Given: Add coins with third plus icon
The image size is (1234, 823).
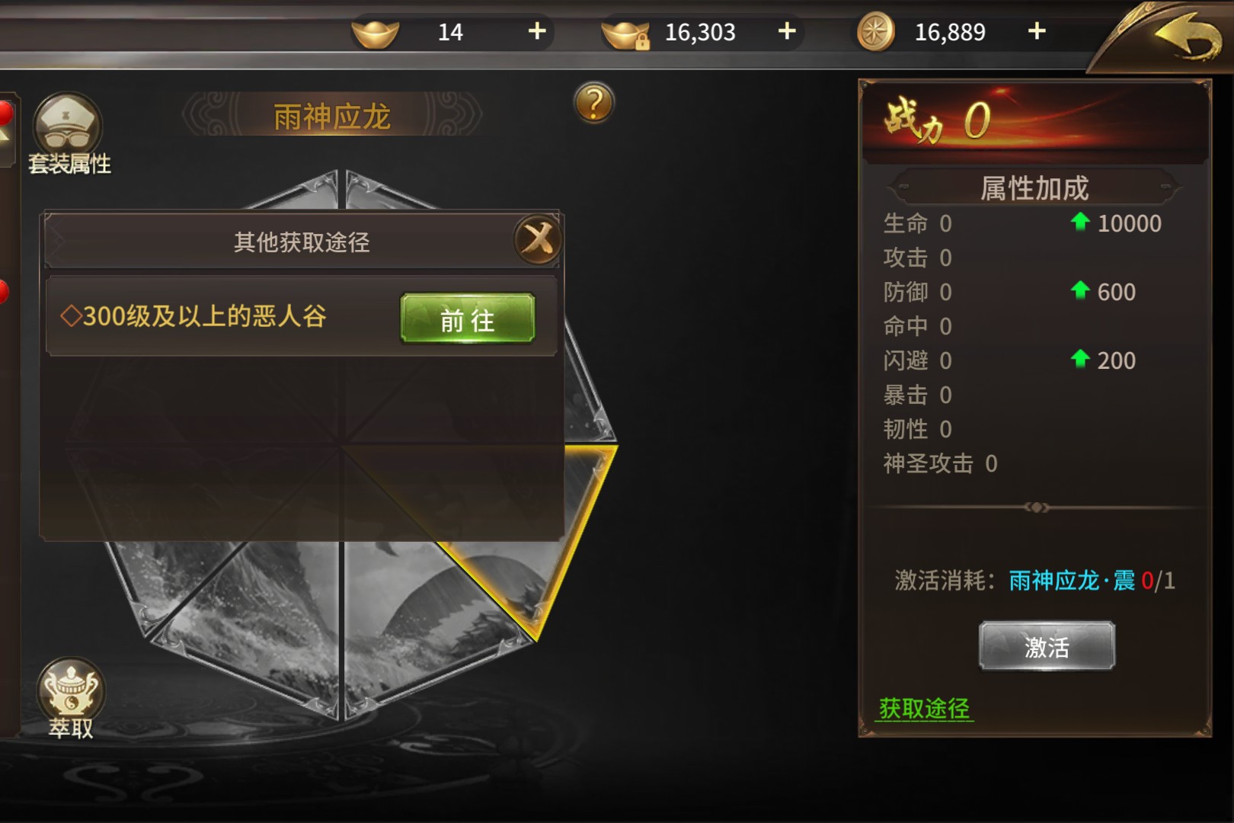Looking at the screenshot, I should tap(1037, 31).
